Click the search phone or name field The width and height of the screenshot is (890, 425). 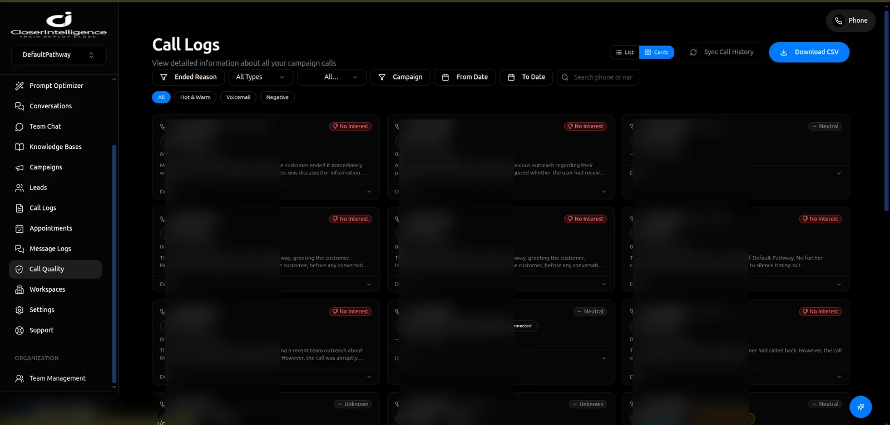[x=598, y=77]
